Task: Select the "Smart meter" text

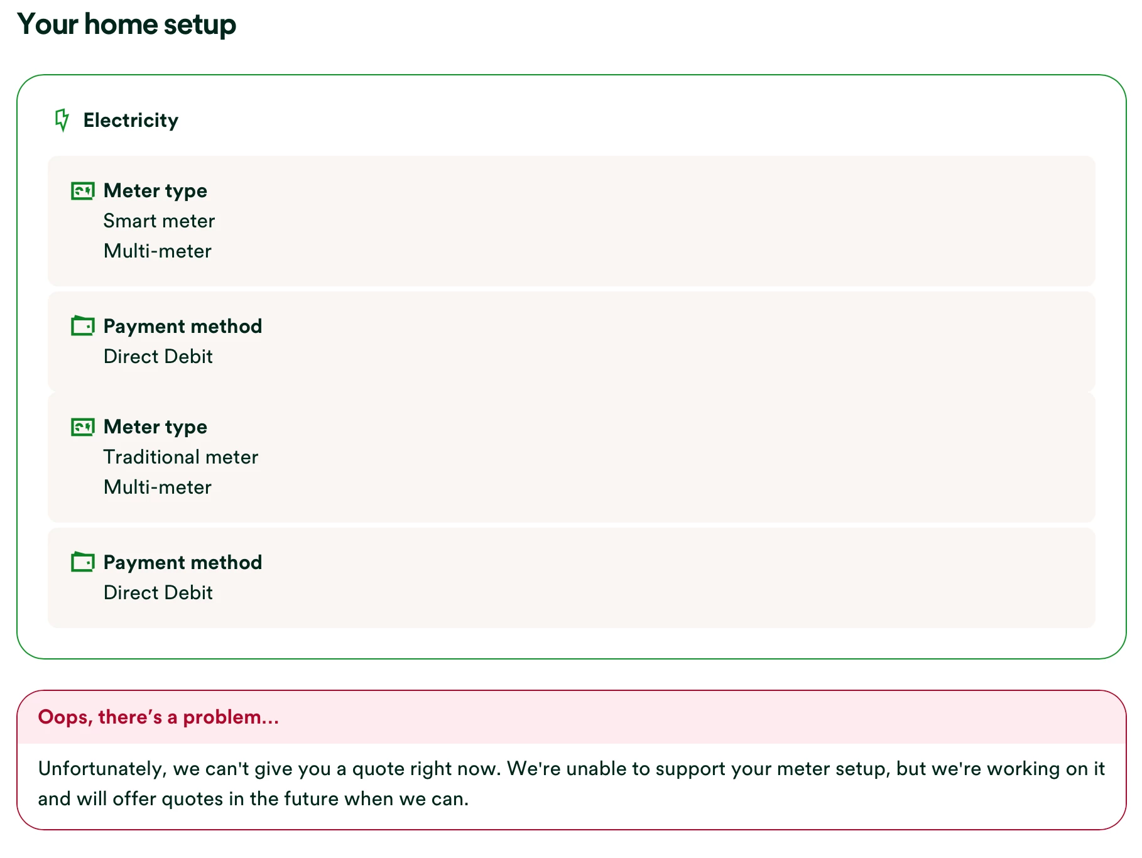Action: 159,221
